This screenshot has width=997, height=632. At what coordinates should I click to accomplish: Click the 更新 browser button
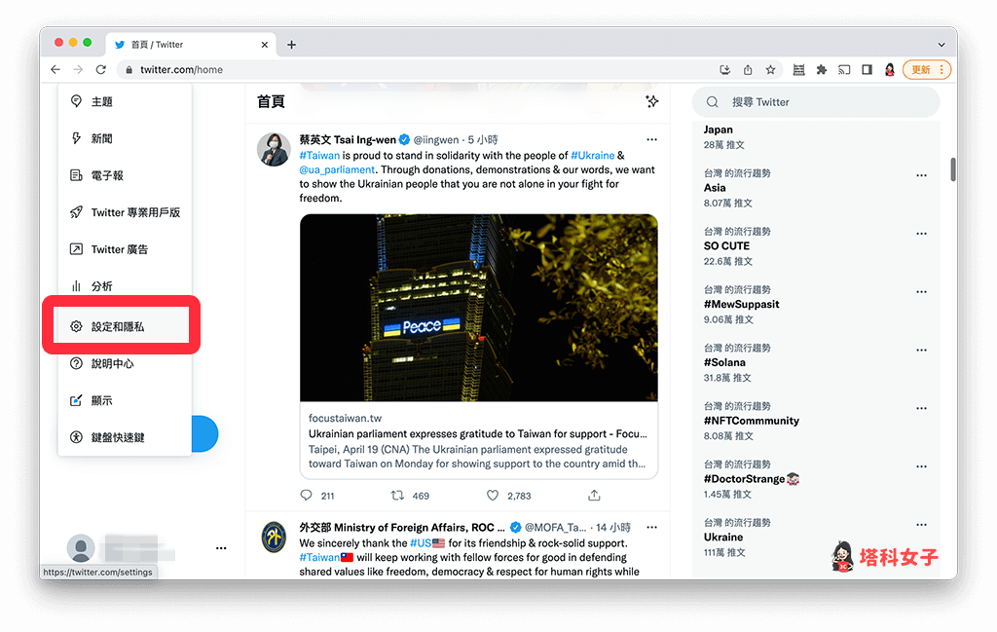tap(927, 69)
